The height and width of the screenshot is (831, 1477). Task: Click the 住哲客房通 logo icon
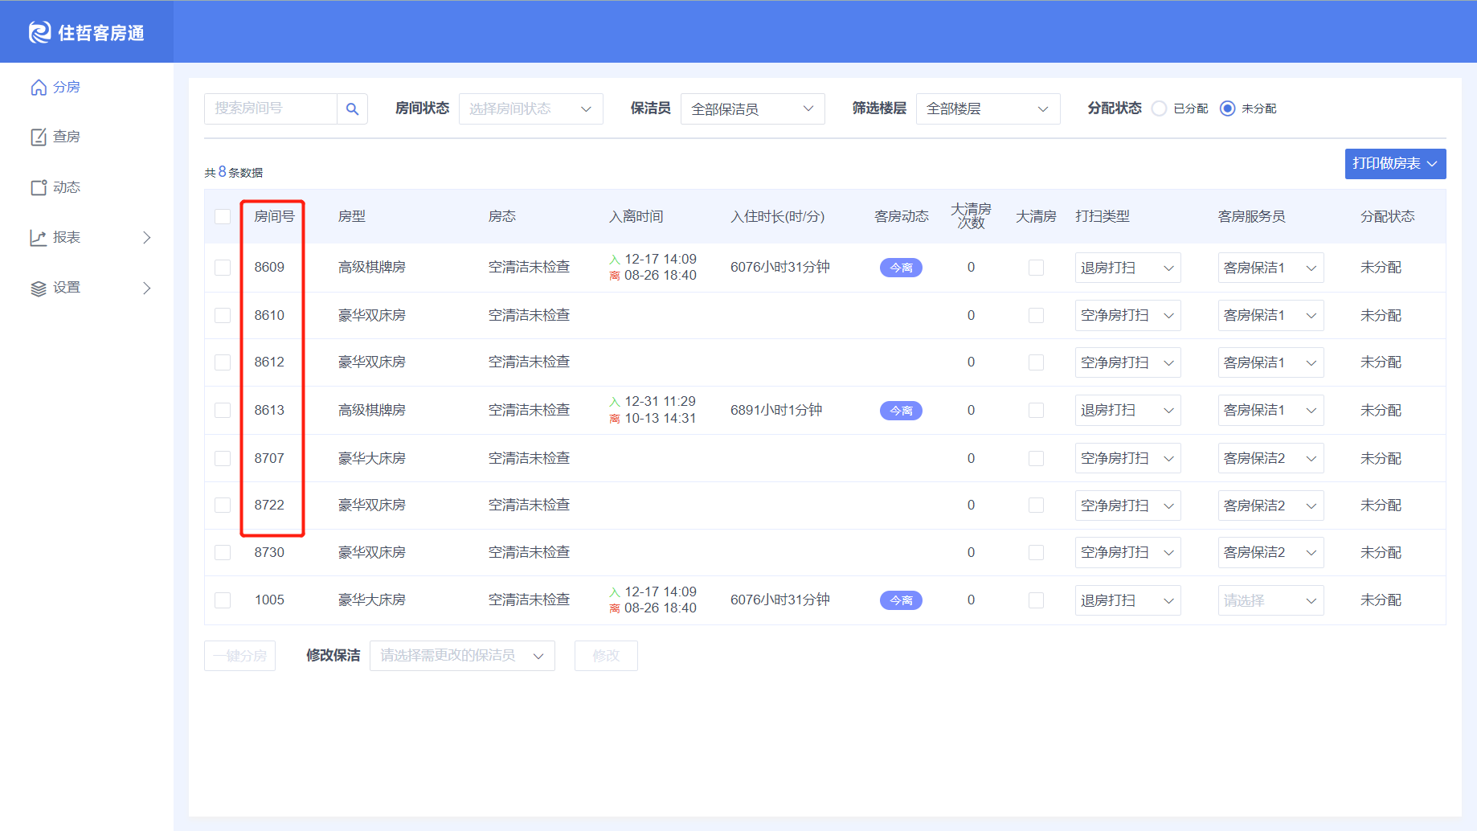(39, 32)
